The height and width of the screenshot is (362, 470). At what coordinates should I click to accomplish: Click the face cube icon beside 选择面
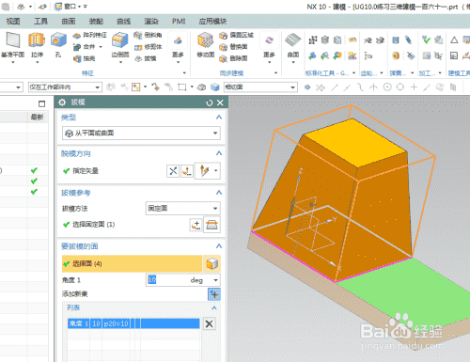coord(211,263)
